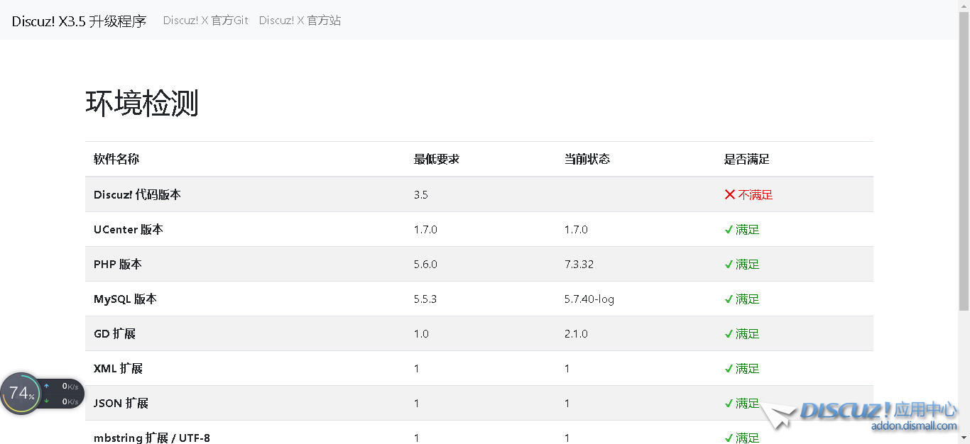Select the XML 扩展 row label
Screen dimensions: 970x444
coord(118,368)
